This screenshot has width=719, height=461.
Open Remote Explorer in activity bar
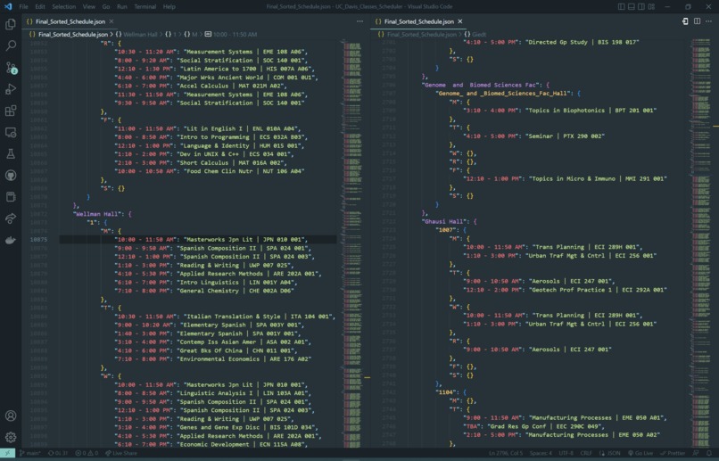[11, 133]
